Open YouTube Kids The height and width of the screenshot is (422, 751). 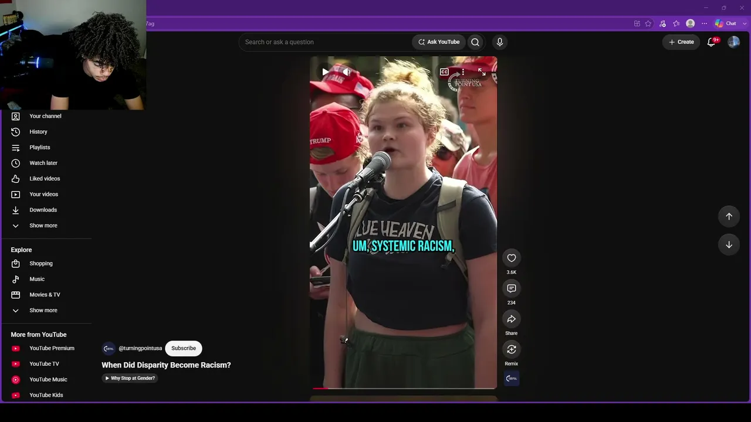[47, 395]
